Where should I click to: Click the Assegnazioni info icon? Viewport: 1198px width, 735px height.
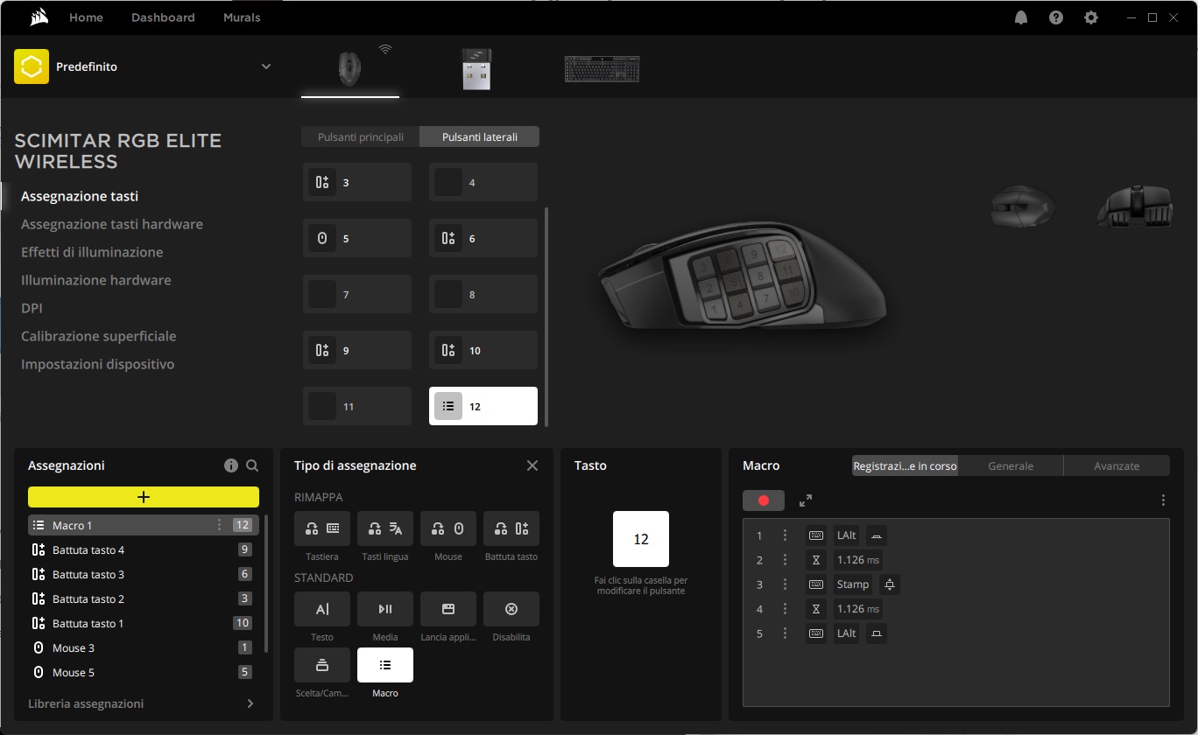tap(231, 465)
